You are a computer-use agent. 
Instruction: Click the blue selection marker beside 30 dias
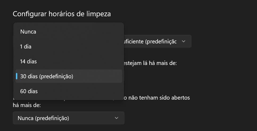17,76
